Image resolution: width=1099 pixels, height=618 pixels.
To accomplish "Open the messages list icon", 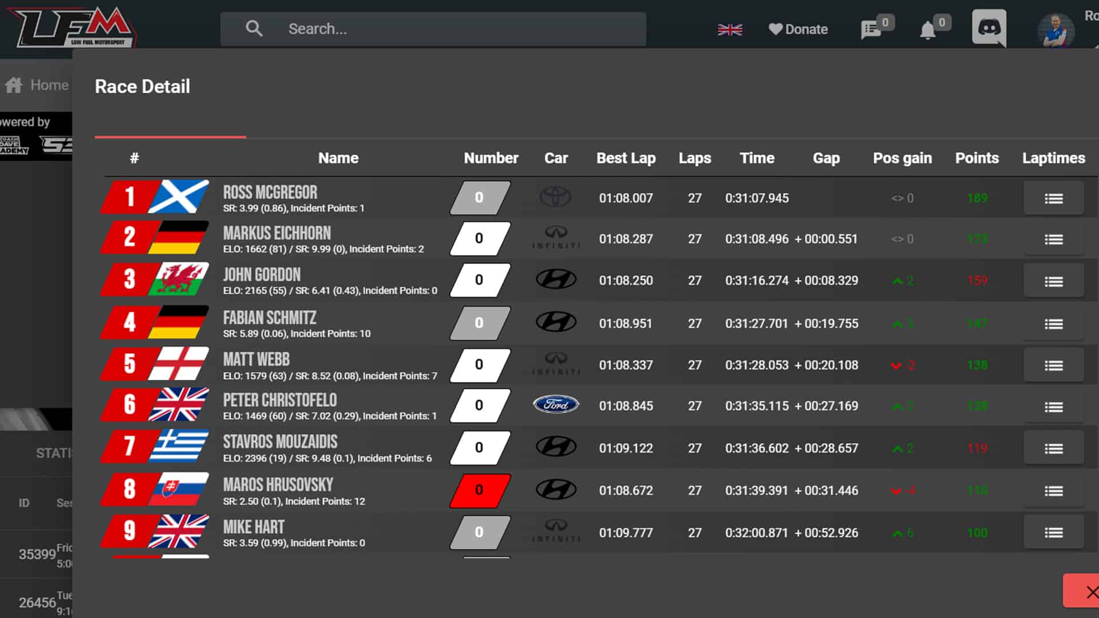I will (871, 30).
